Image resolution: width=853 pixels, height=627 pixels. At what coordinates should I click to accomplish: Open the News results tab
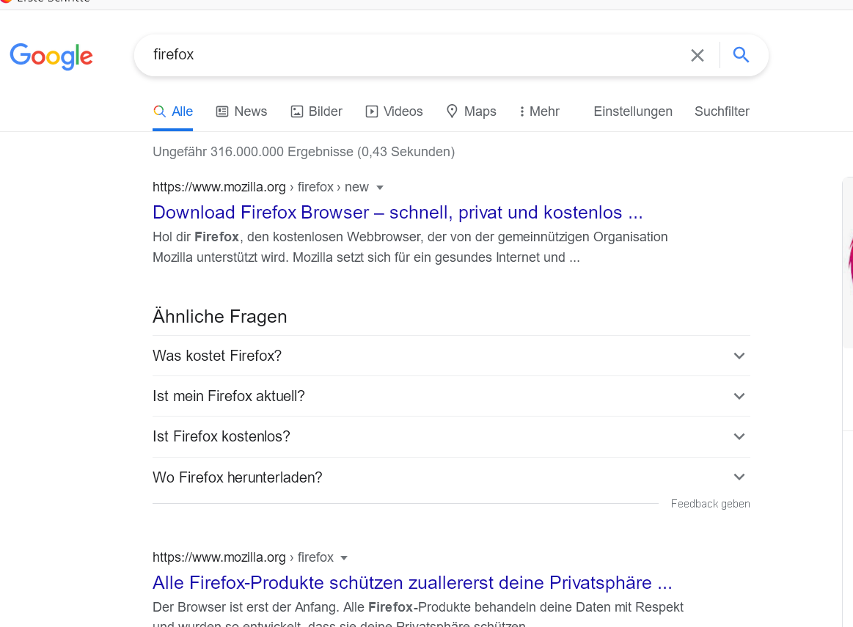pyautogui.click(x=241, y=111)
